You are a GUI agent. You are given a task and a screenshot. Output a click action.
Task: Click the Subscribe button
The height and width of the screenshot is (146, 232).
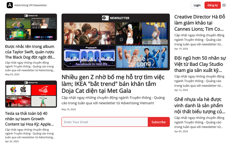click(158, 122)
